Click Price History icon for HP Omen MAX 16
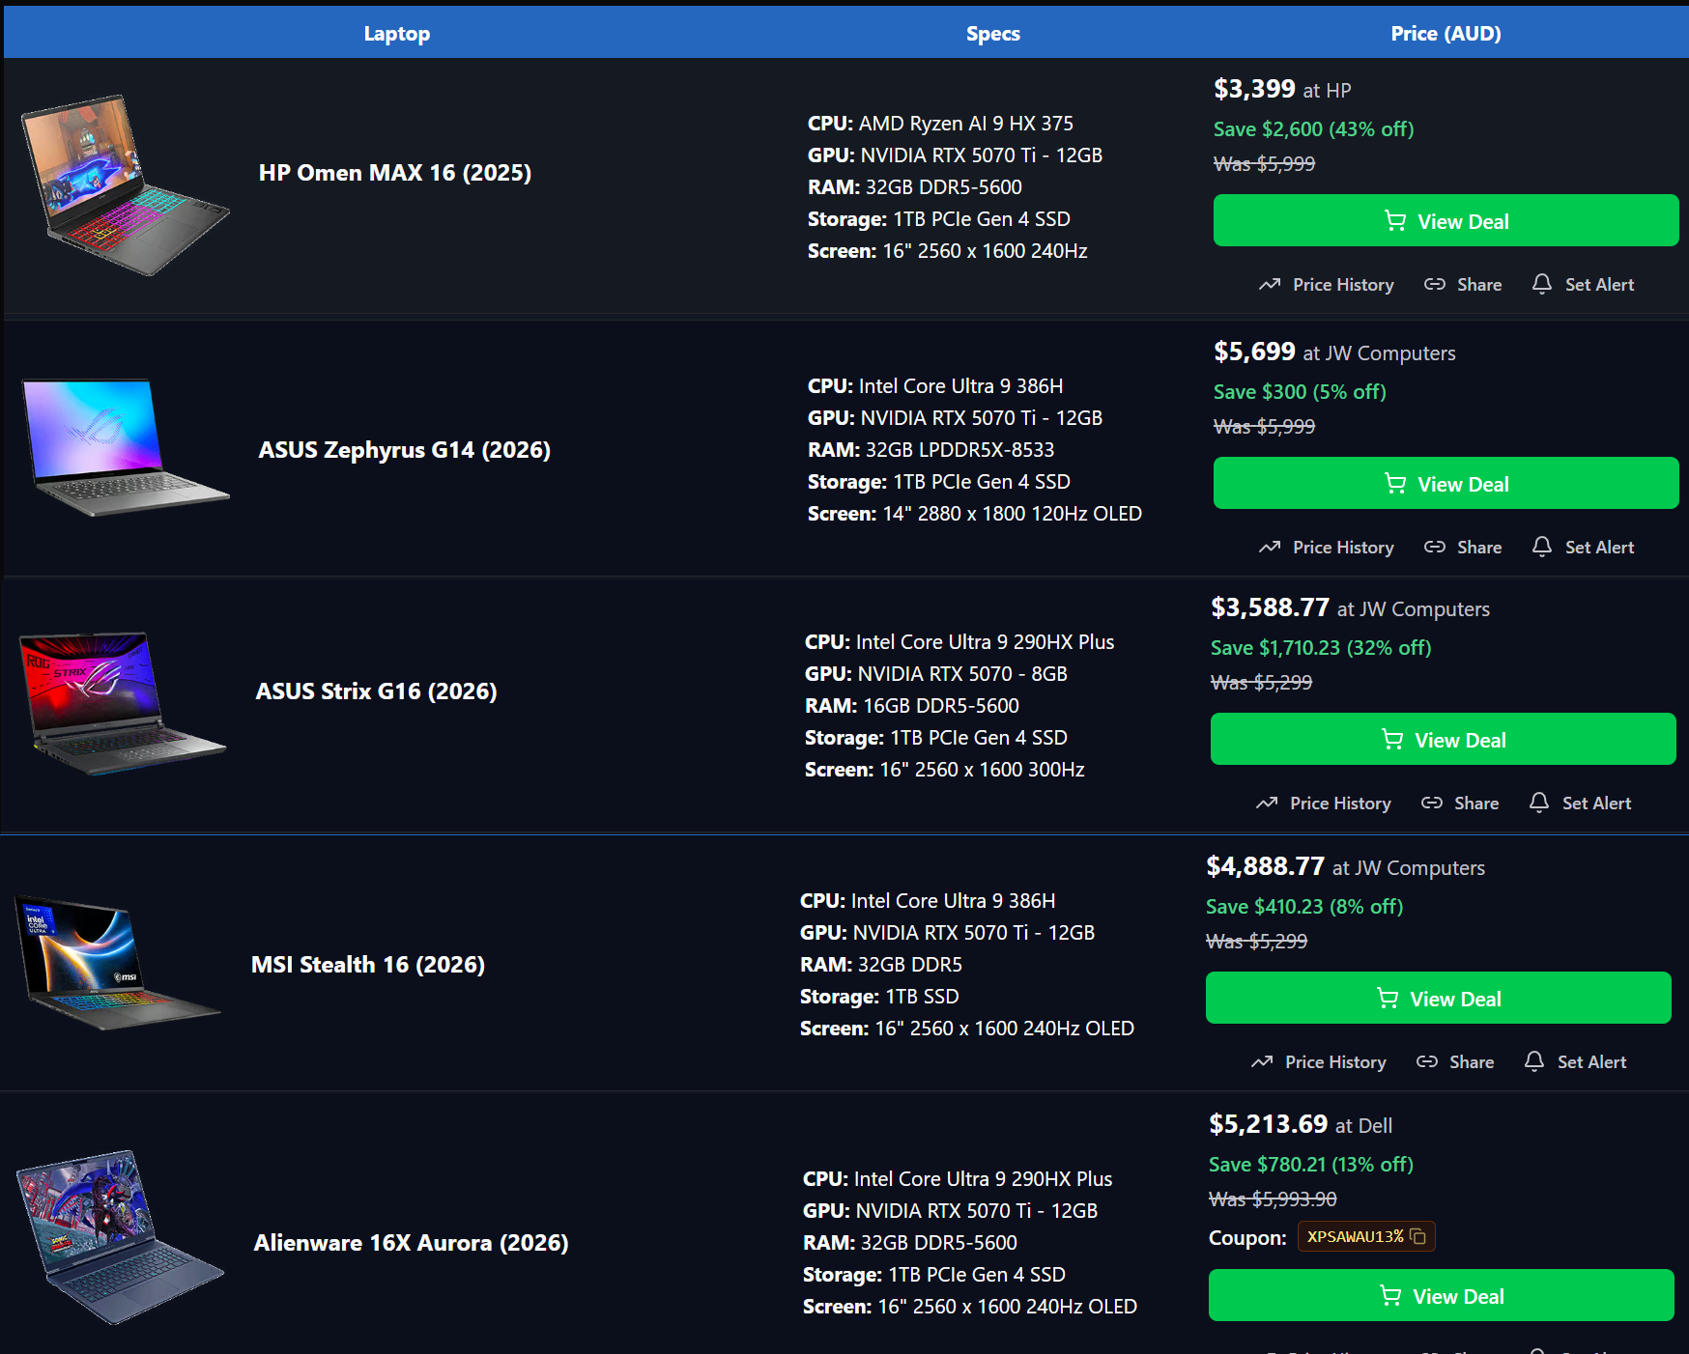The width and height of the screenshot is (1689, 1354). (1270, 285)
